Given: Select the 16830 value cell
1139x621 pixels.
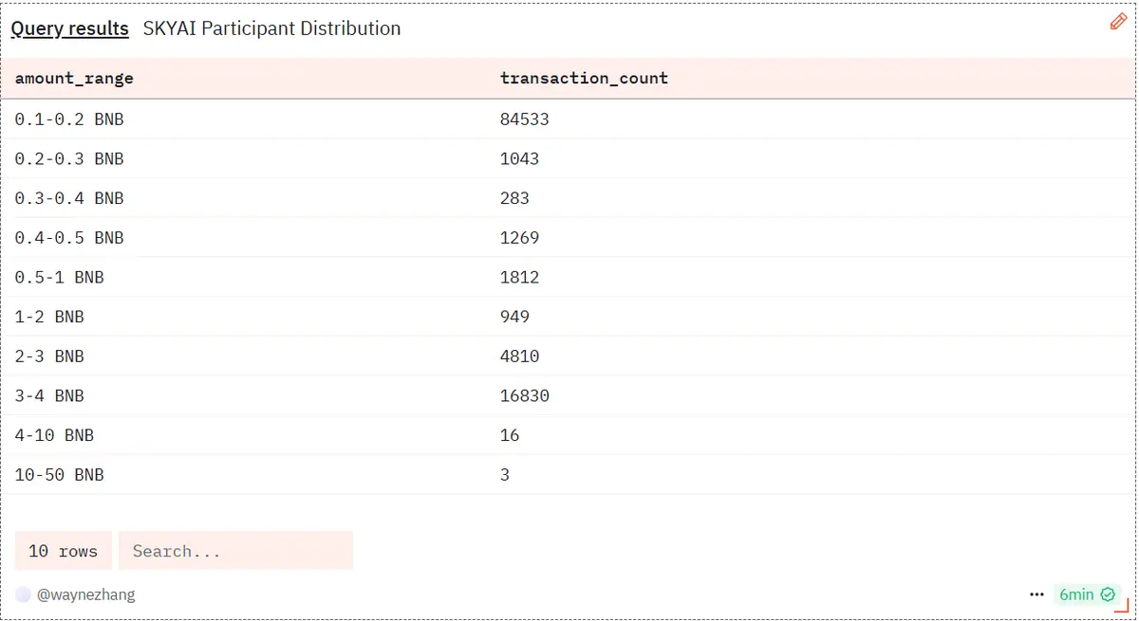Looking at the screenshot, I should [524, 395].
